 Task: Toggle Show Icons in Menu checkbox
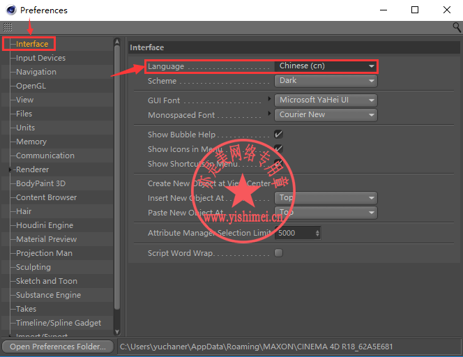pos(278,149)
